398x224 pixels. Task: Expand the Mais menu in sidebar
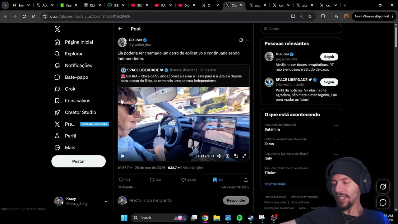tap(65, 147)
